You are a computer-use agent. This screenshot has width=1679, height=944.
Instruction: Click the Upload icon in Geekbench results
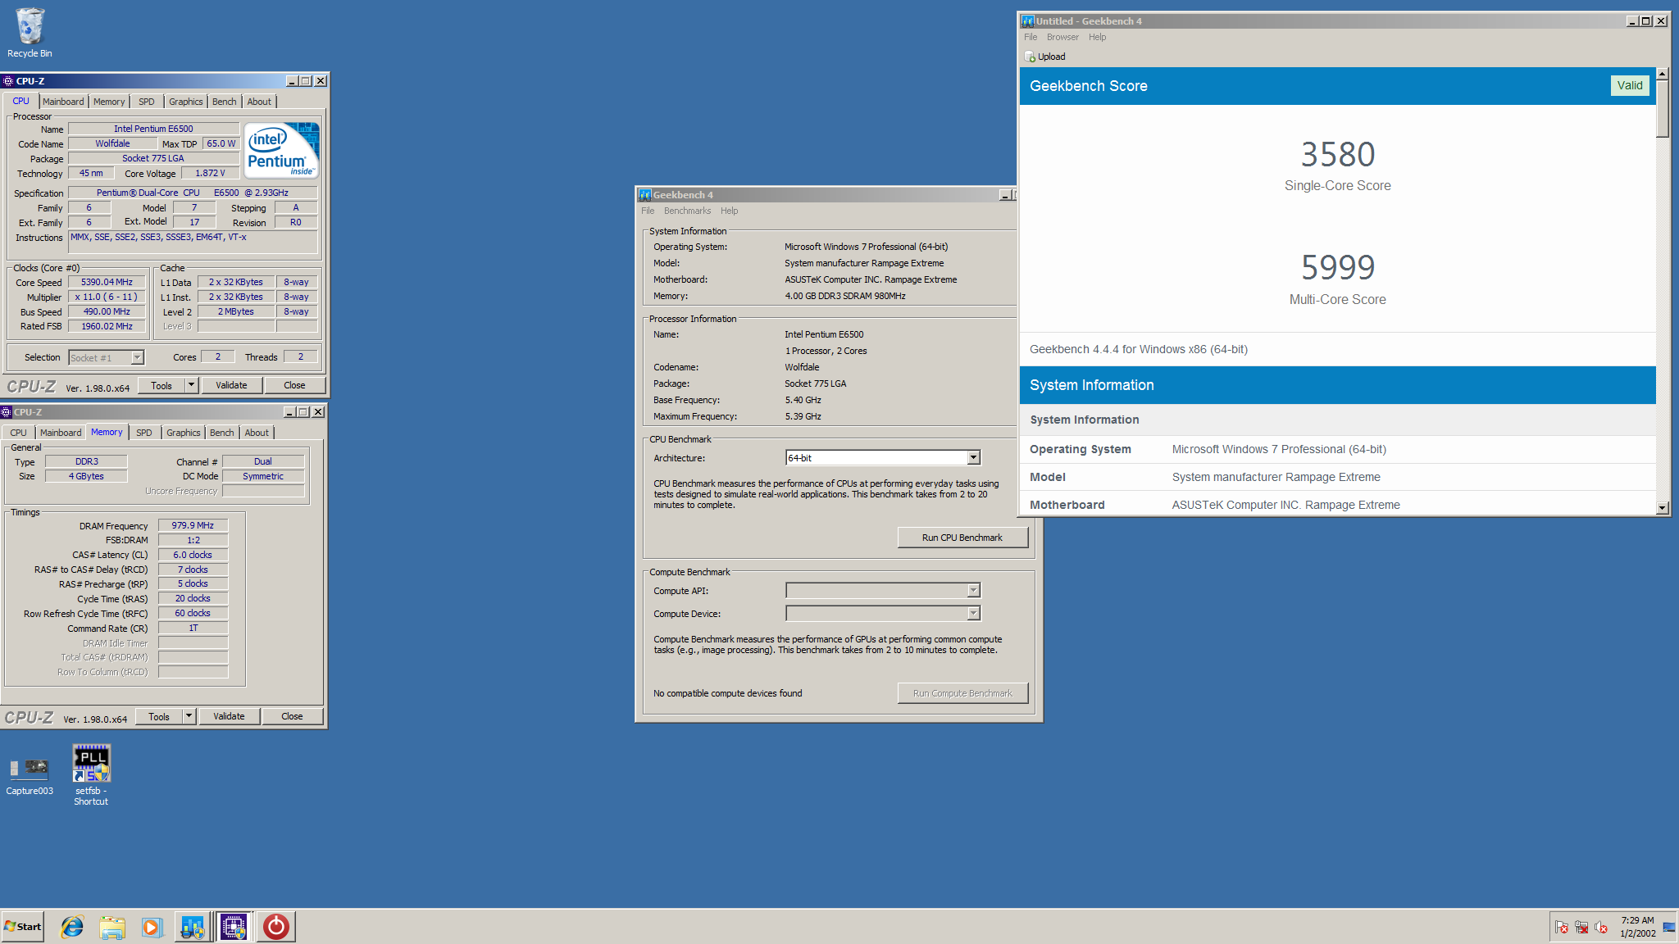[x=1031, y=57]
